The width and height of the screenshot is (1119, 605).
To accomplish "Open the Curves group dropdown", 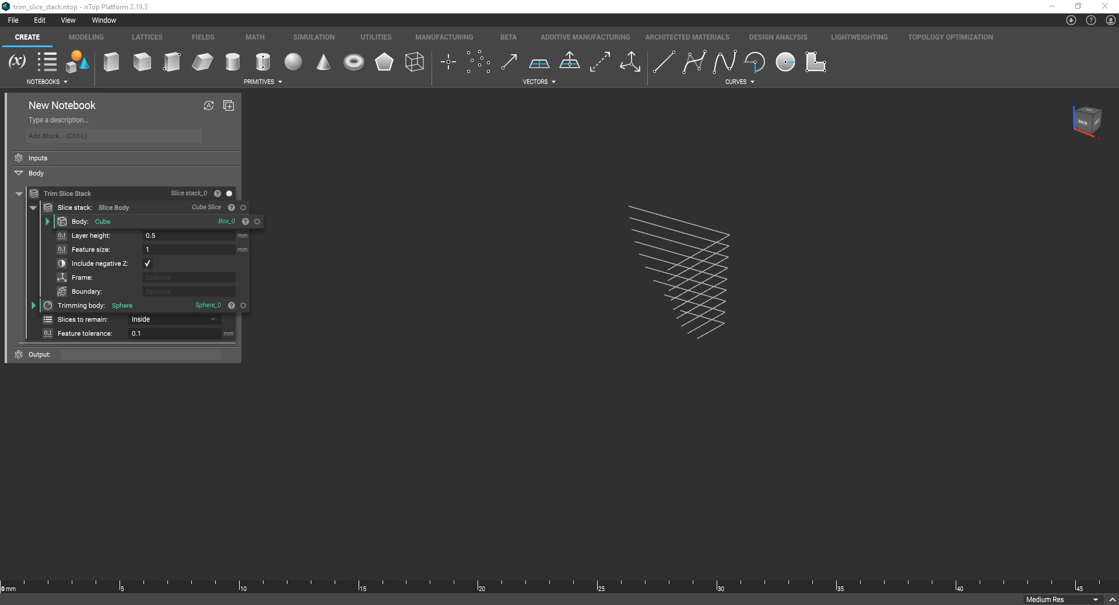I will pyautogui.click(x=739, y=82).
